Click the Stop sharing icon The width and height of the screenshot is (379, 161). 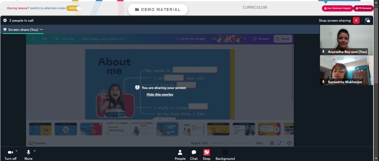[207, 152]
